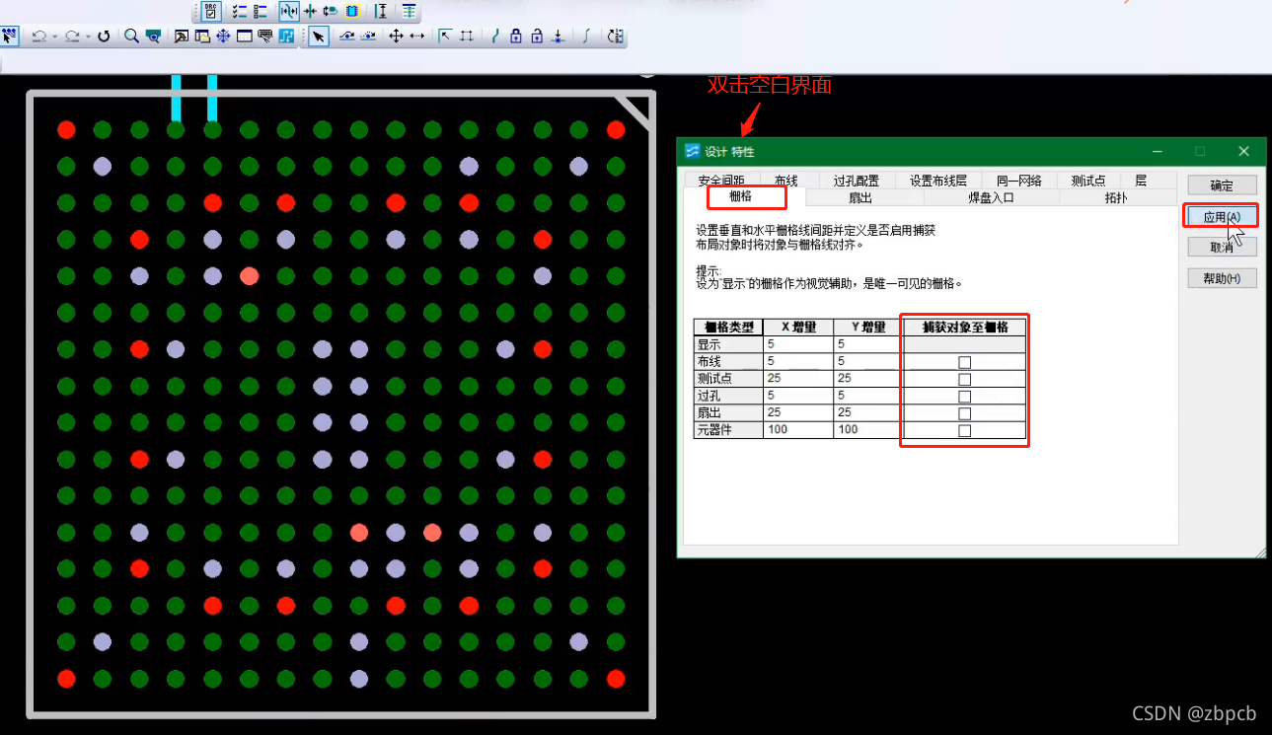Click the 应用(A) button
The image size is (1272, 735).
(1222, 216)
